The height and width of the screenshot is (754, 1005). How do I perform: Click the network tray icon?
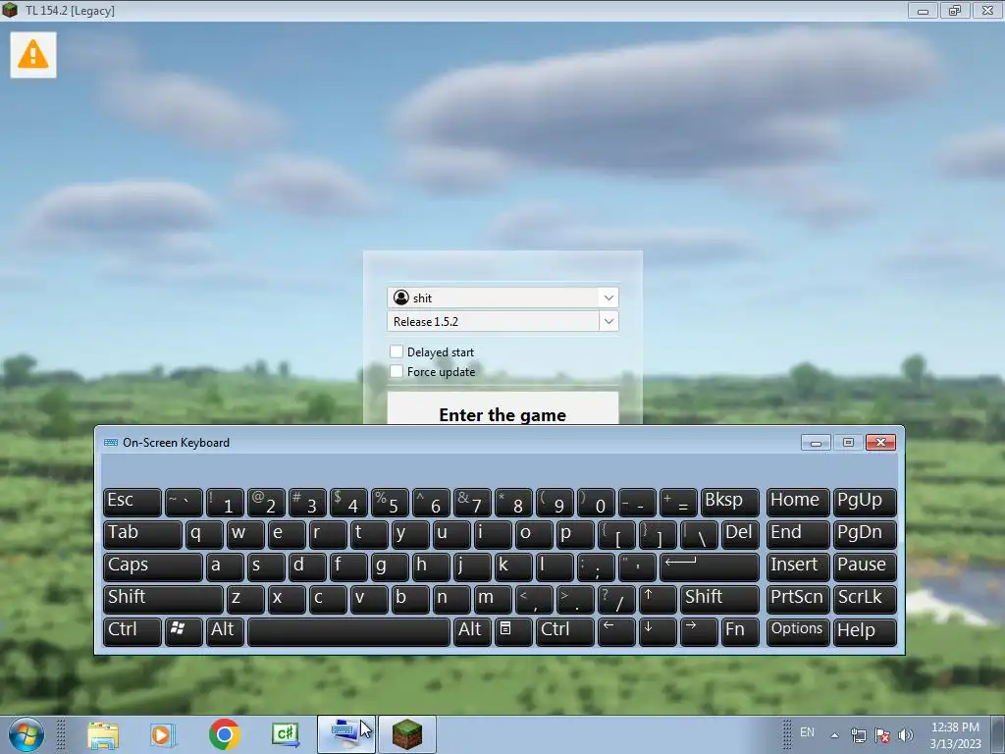pyautogui.click(x=858, y=735)
